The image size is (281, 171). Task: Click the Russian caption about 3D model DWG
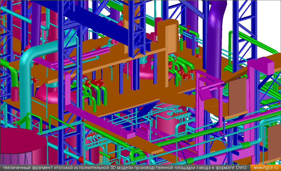pyautogui.click(x=125, y=168)
